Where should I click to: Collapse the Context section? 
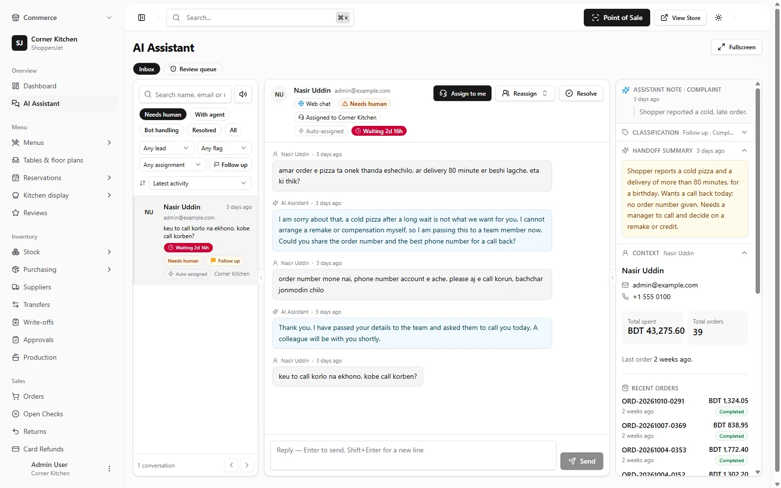pos(685,253)
